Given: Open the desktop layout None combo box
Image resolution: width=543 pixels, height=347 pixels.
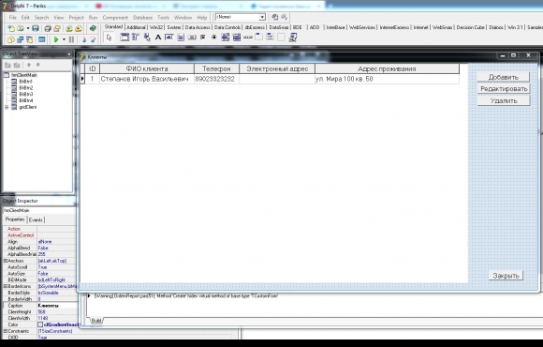Looking at the screenshot, I should pyautogui.click(x=241, y=17).
